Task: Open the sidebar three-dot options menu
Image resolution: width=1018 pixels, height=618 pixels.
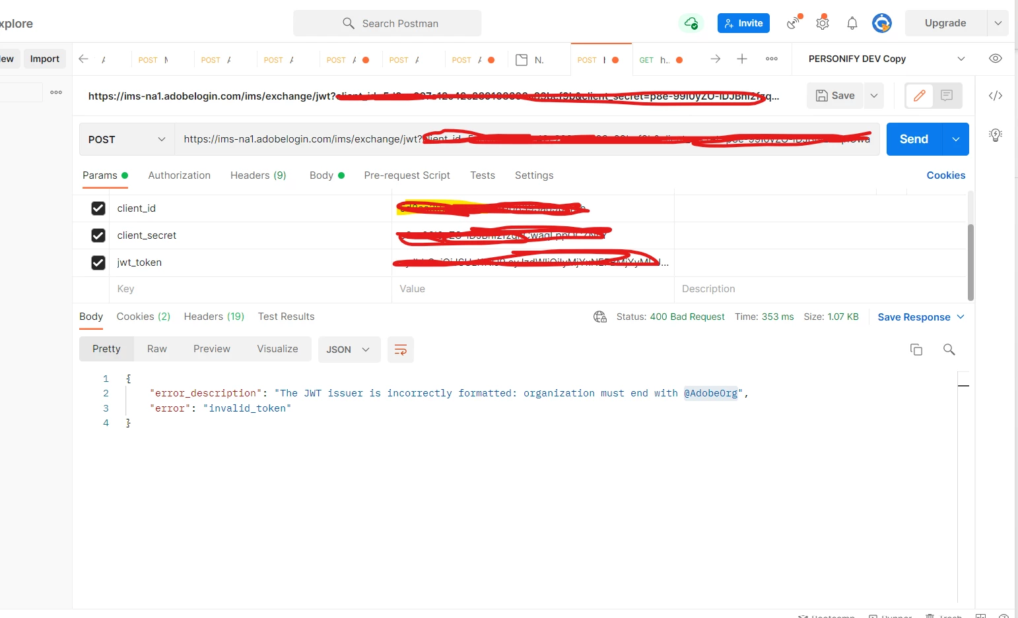Action: click(56, 92)
